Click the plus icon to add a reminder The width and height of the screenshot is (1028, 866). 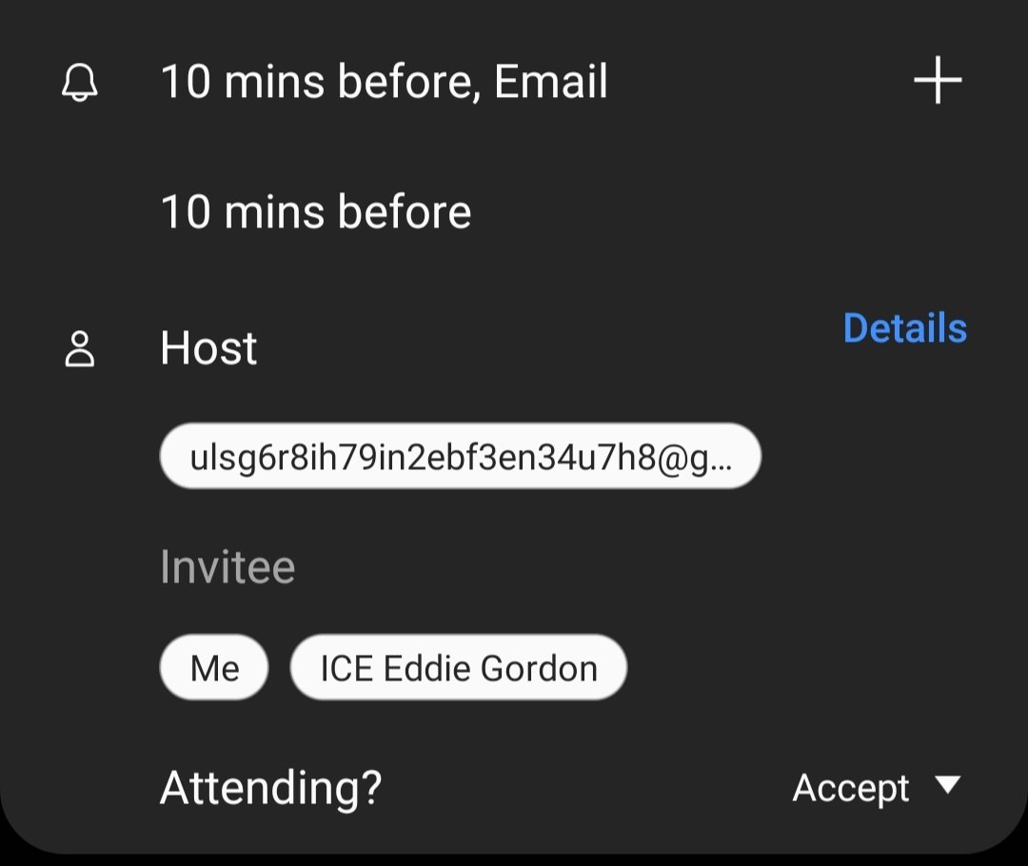click(x=938, y=81)
